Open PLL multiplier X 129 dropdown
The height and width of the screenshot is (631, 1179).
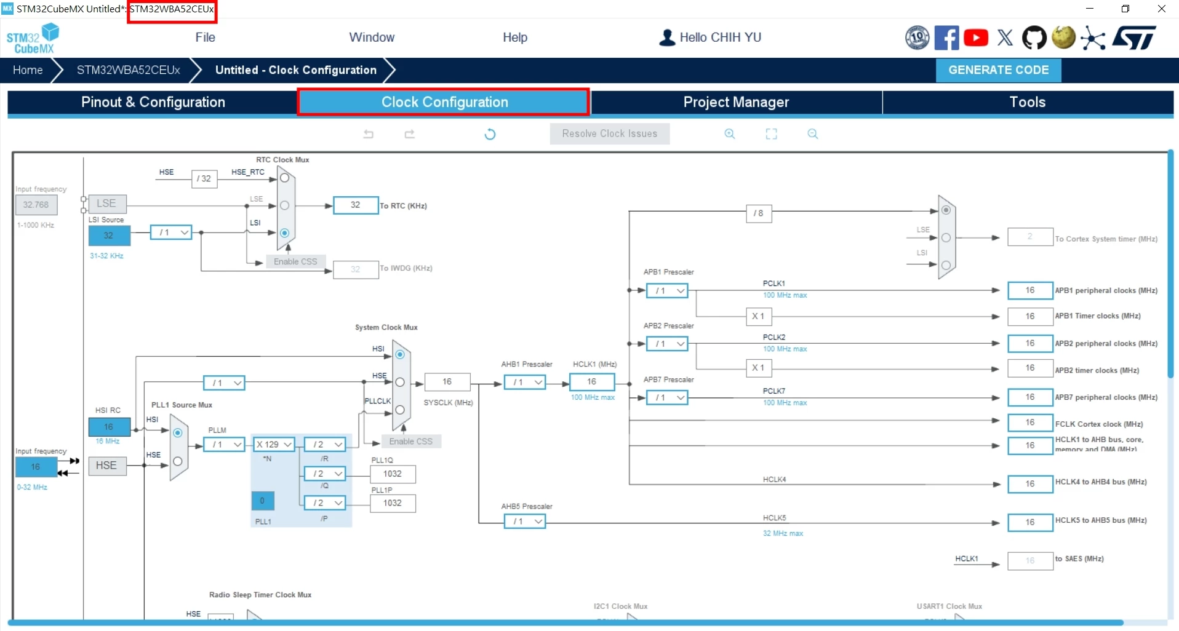[x=274, y=444]
